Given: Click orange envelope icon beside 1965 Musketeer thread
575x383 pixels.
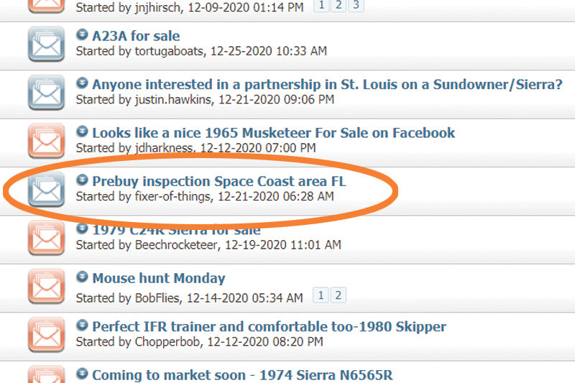Looking at the screenshot, I should click(46, 141).
